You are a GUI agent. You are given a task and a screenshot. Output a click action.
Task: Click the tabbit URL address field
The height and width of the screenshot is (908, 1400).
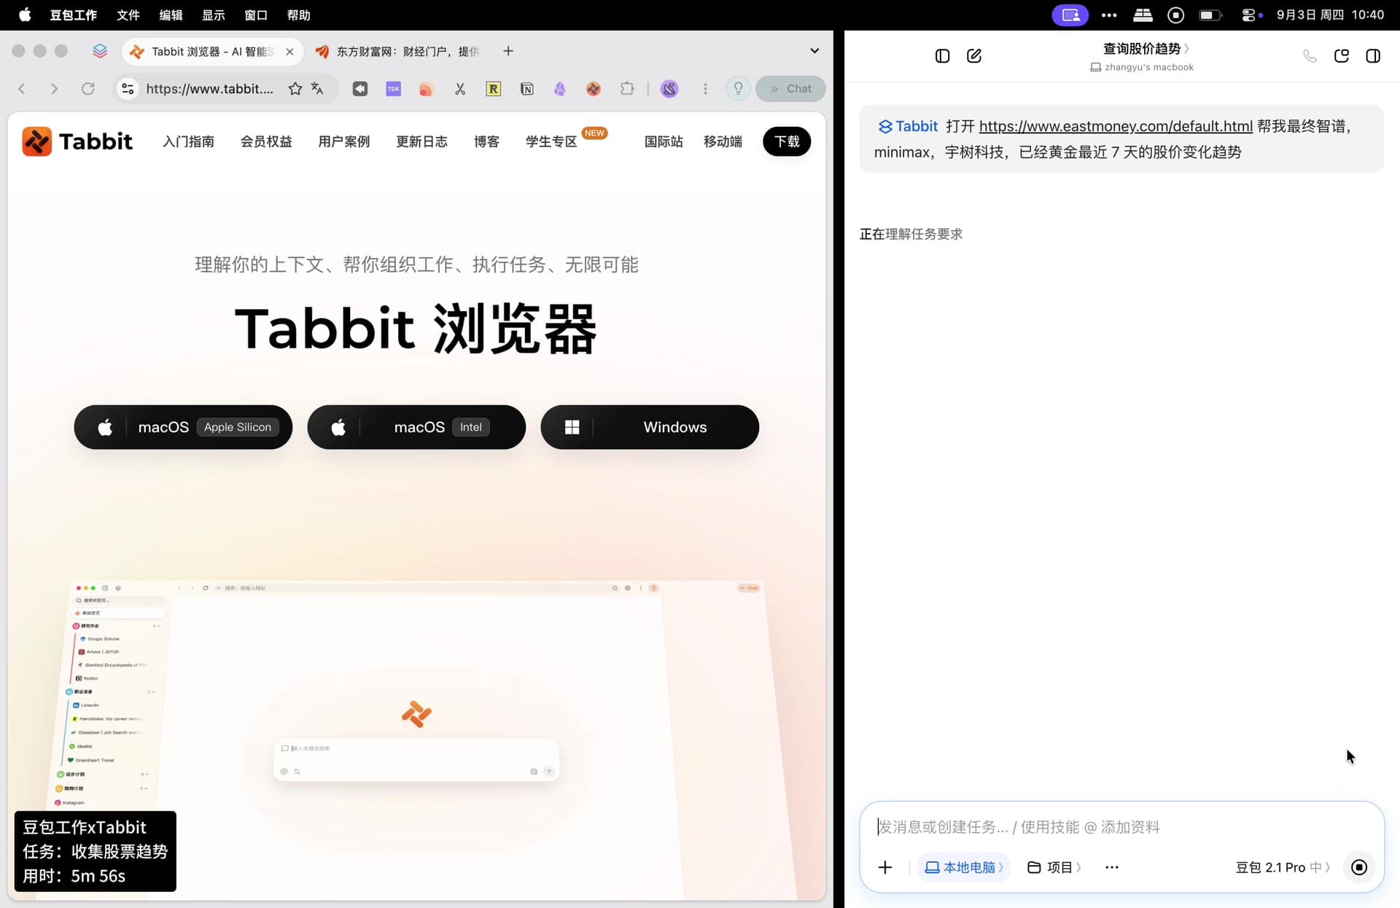[x=210, y=88]
